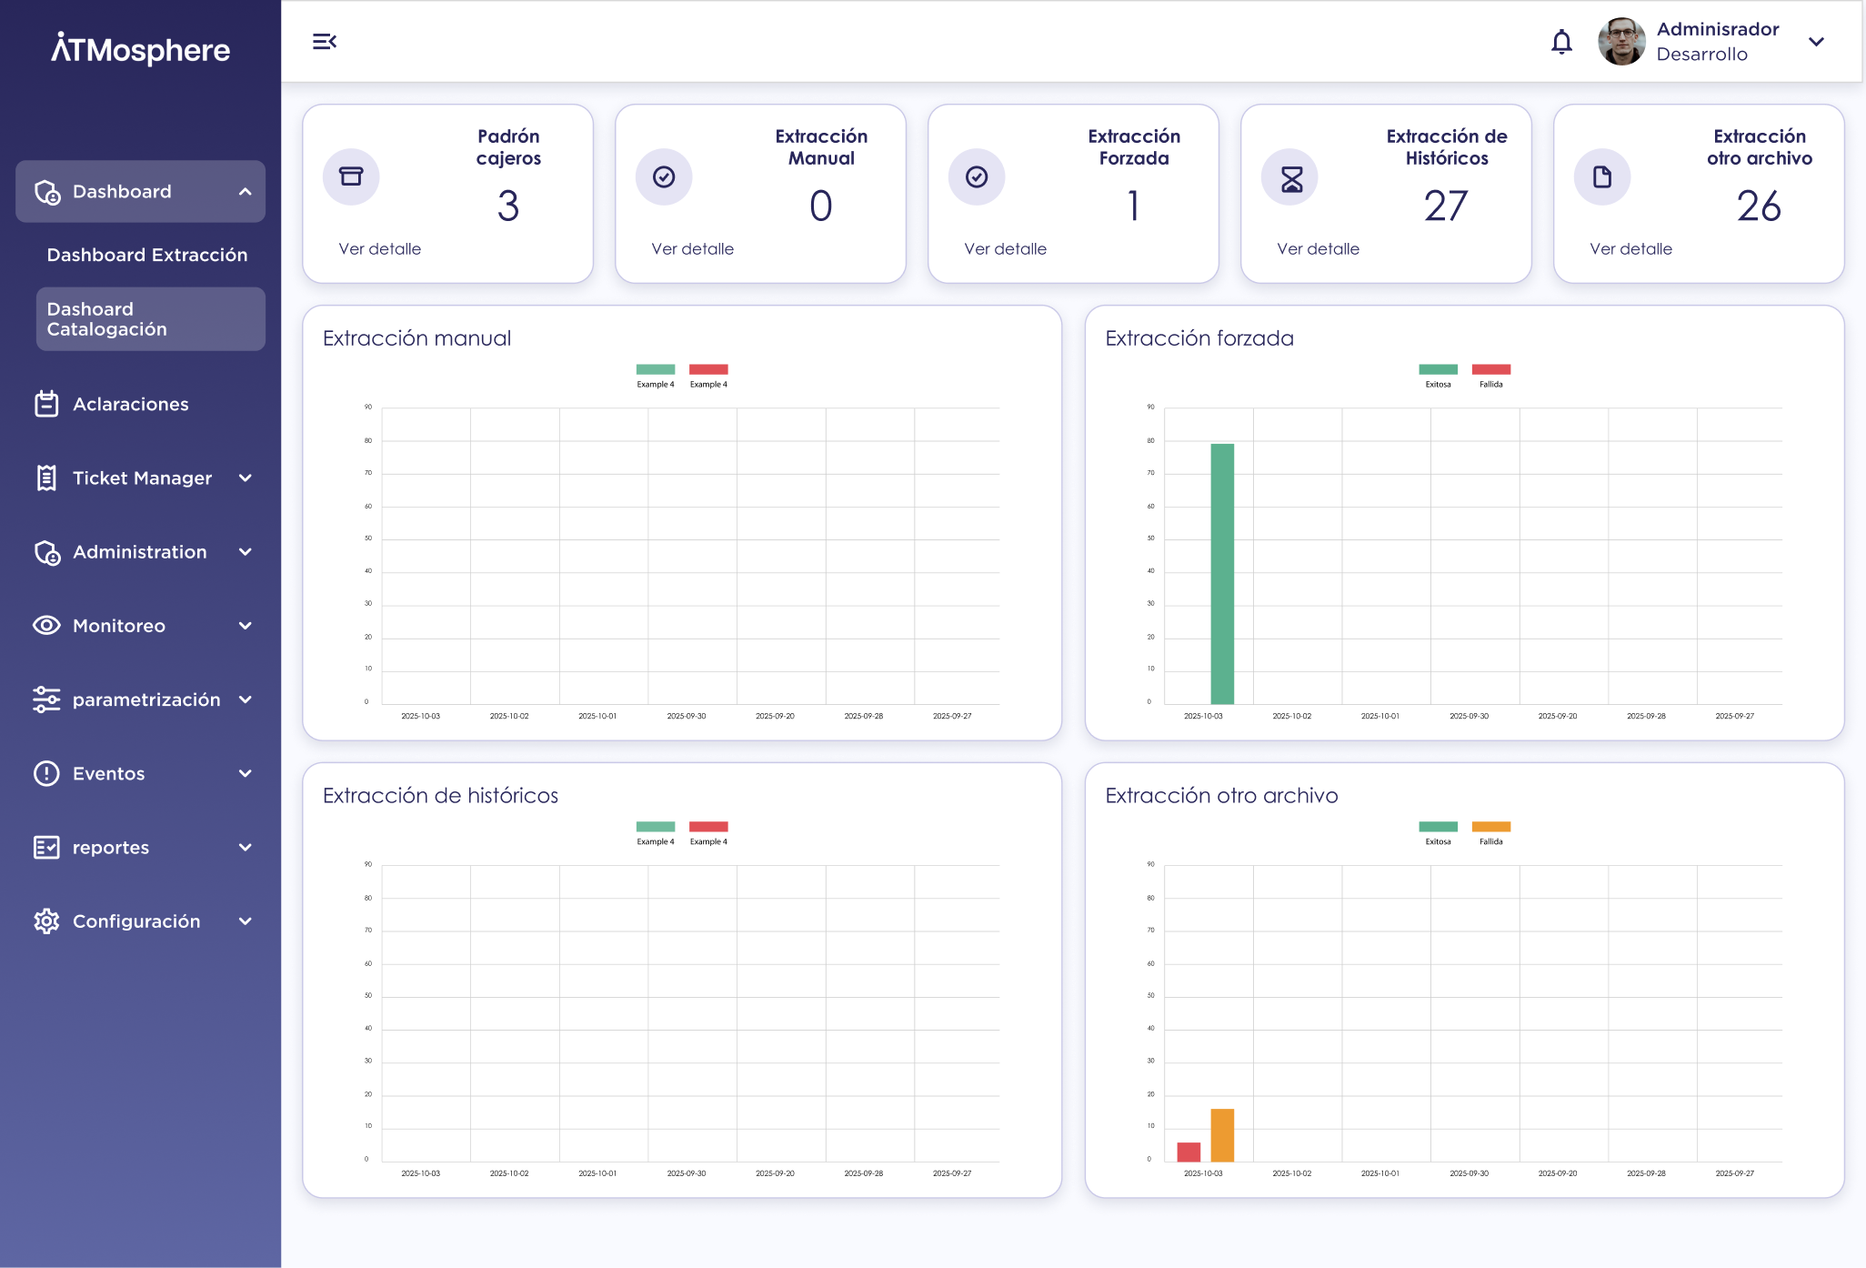
Task: Open the Administrador user dropdown arrow
Action: coord(1816,42)
